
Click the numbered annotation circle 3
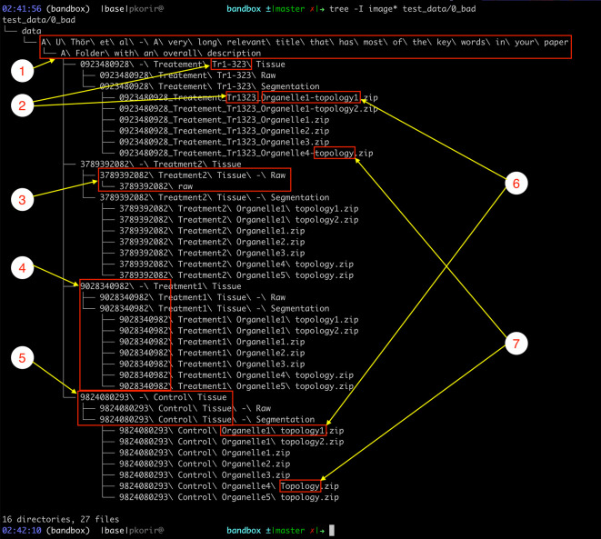[x=22, y=200]
